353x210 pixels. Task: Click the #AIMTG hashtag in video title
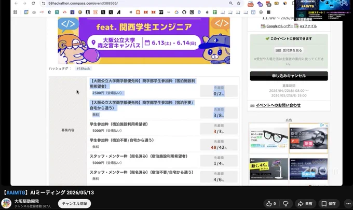[x=16, y=193]
